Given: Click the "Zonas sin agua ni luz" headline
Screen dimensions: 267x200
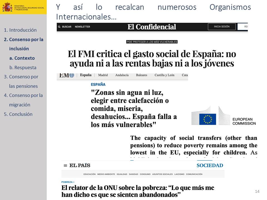Looking at the screenshot, I should pos(134,109).
